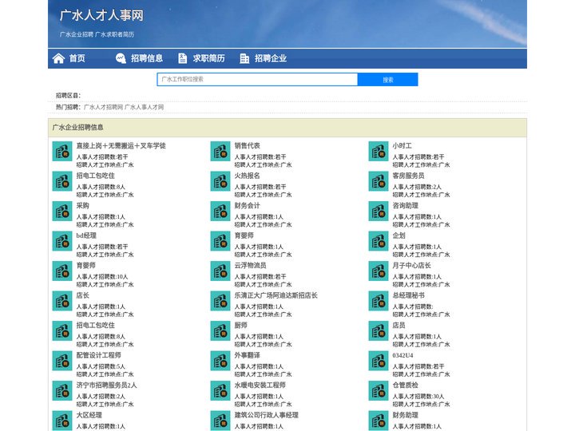Open the 乐清正大广场阿迪达斯招店长 job listing

click(276, 295)
